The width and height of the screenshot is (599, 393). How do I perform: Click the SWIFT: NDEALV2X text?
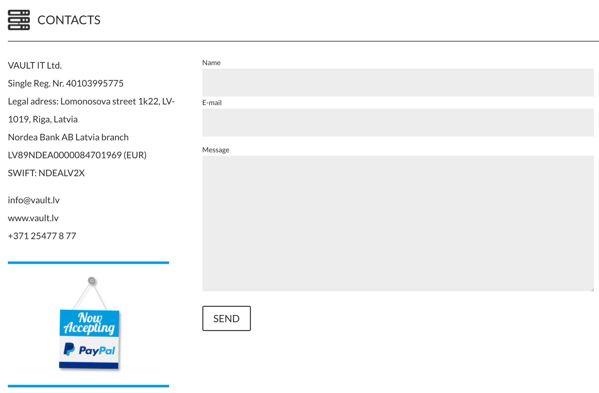click(x=46, y=173)
